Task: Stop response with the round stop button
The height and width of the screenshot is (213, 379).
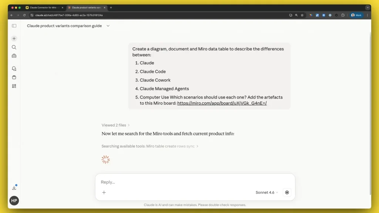Action: tap(287, 192)
